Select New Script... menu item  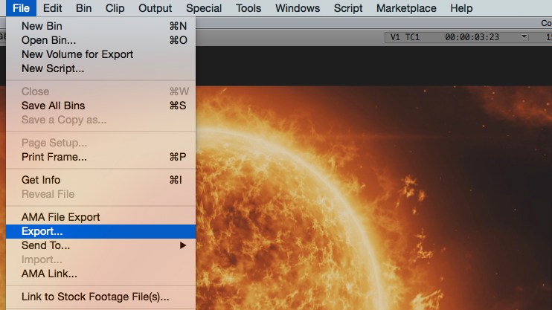(x=100, y=68)
